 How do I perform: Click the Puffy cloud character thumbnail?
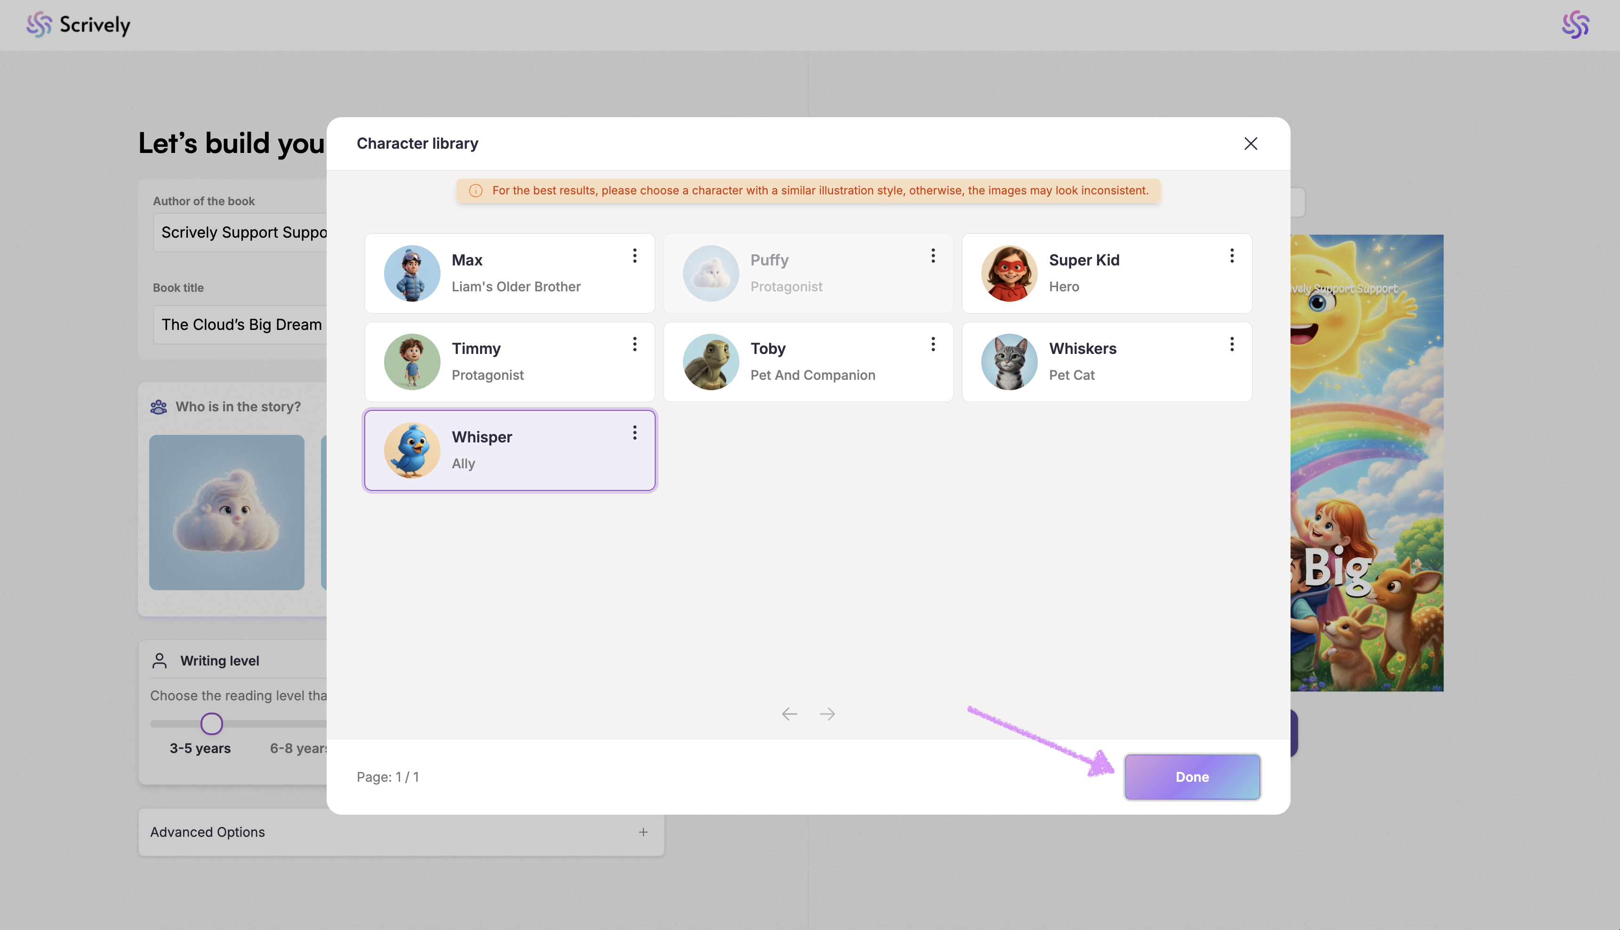coord(227,512)
